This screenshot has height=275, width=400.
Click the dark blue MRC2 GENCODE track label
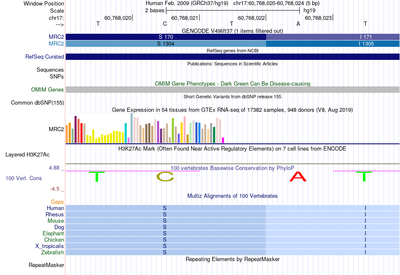[x=56, y=37]
